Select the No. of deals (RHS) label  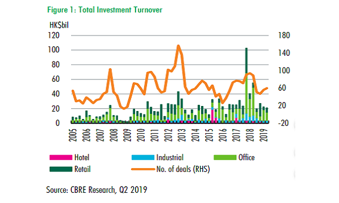pyautogui.click(x=183, y=169)
